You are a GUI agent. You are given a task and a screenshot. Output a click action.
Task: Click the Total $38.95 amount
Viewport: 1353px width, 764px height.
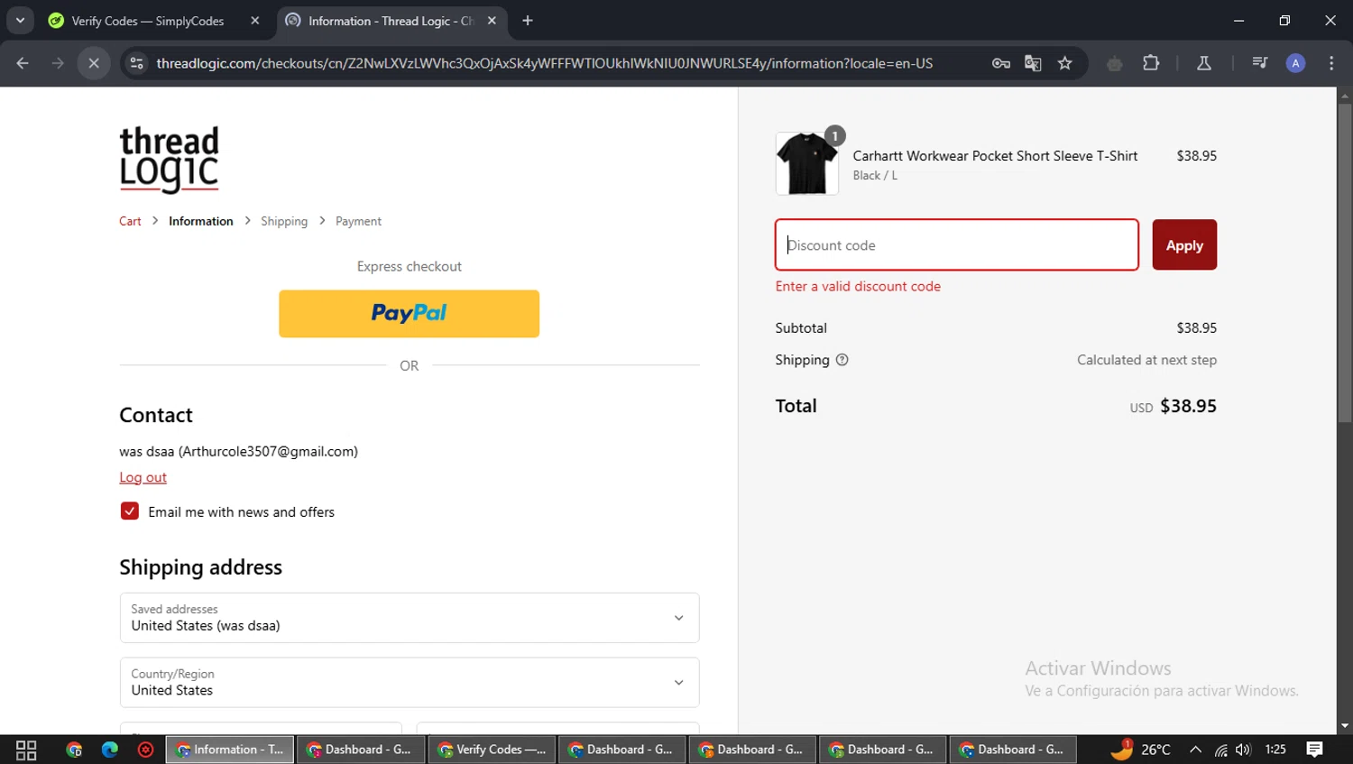(x=1188, y=406)
